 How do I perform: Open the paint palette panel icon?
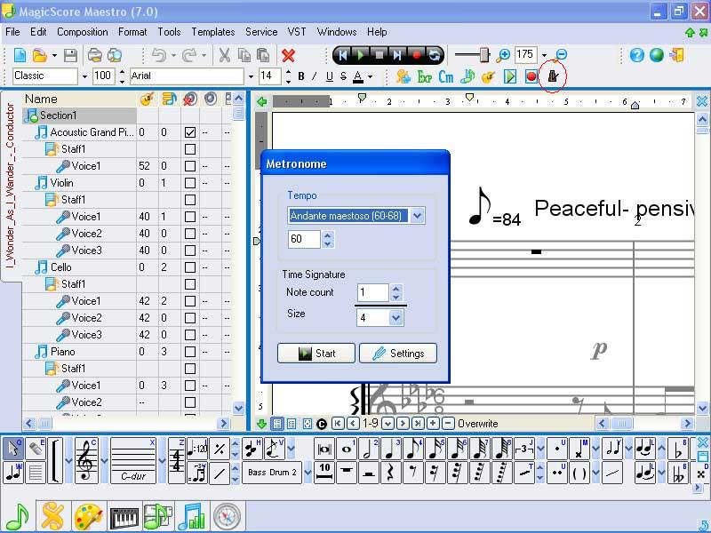click(88, 516)
